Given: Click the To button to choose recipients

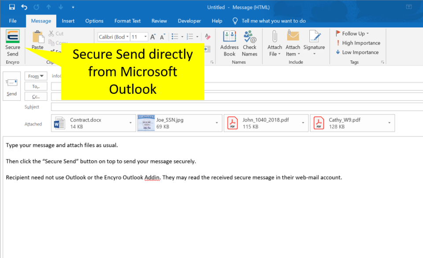Looking at the screenshot, I should (x=36, y=86).
